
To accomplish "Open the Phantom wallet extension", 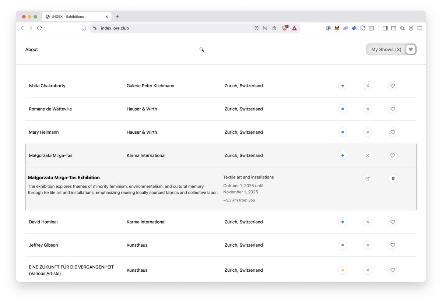I will [x=345, y=28].
